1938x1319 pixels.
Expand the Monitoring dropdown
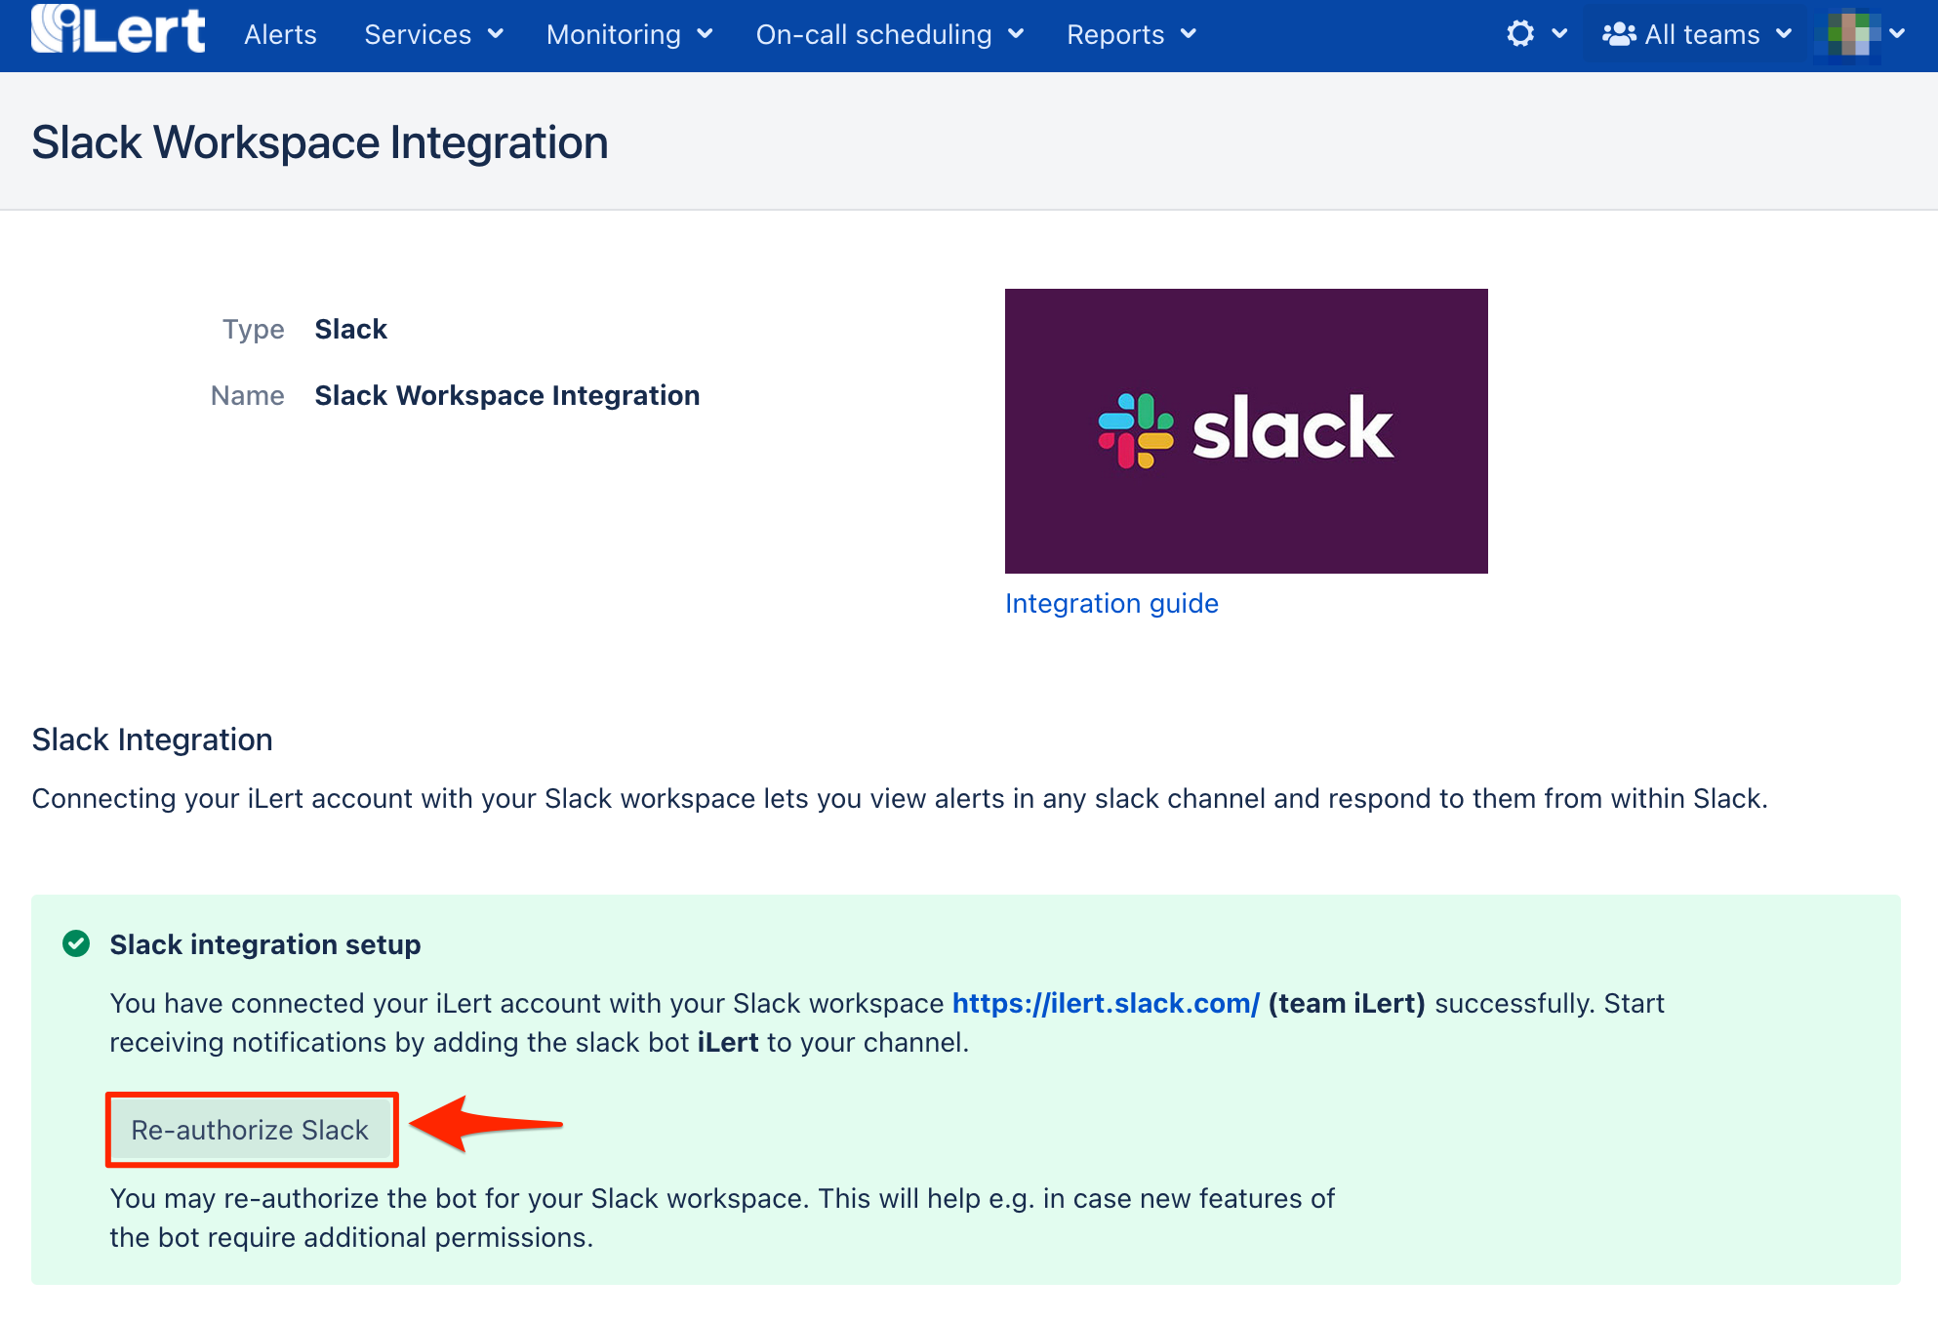[629, 34]
